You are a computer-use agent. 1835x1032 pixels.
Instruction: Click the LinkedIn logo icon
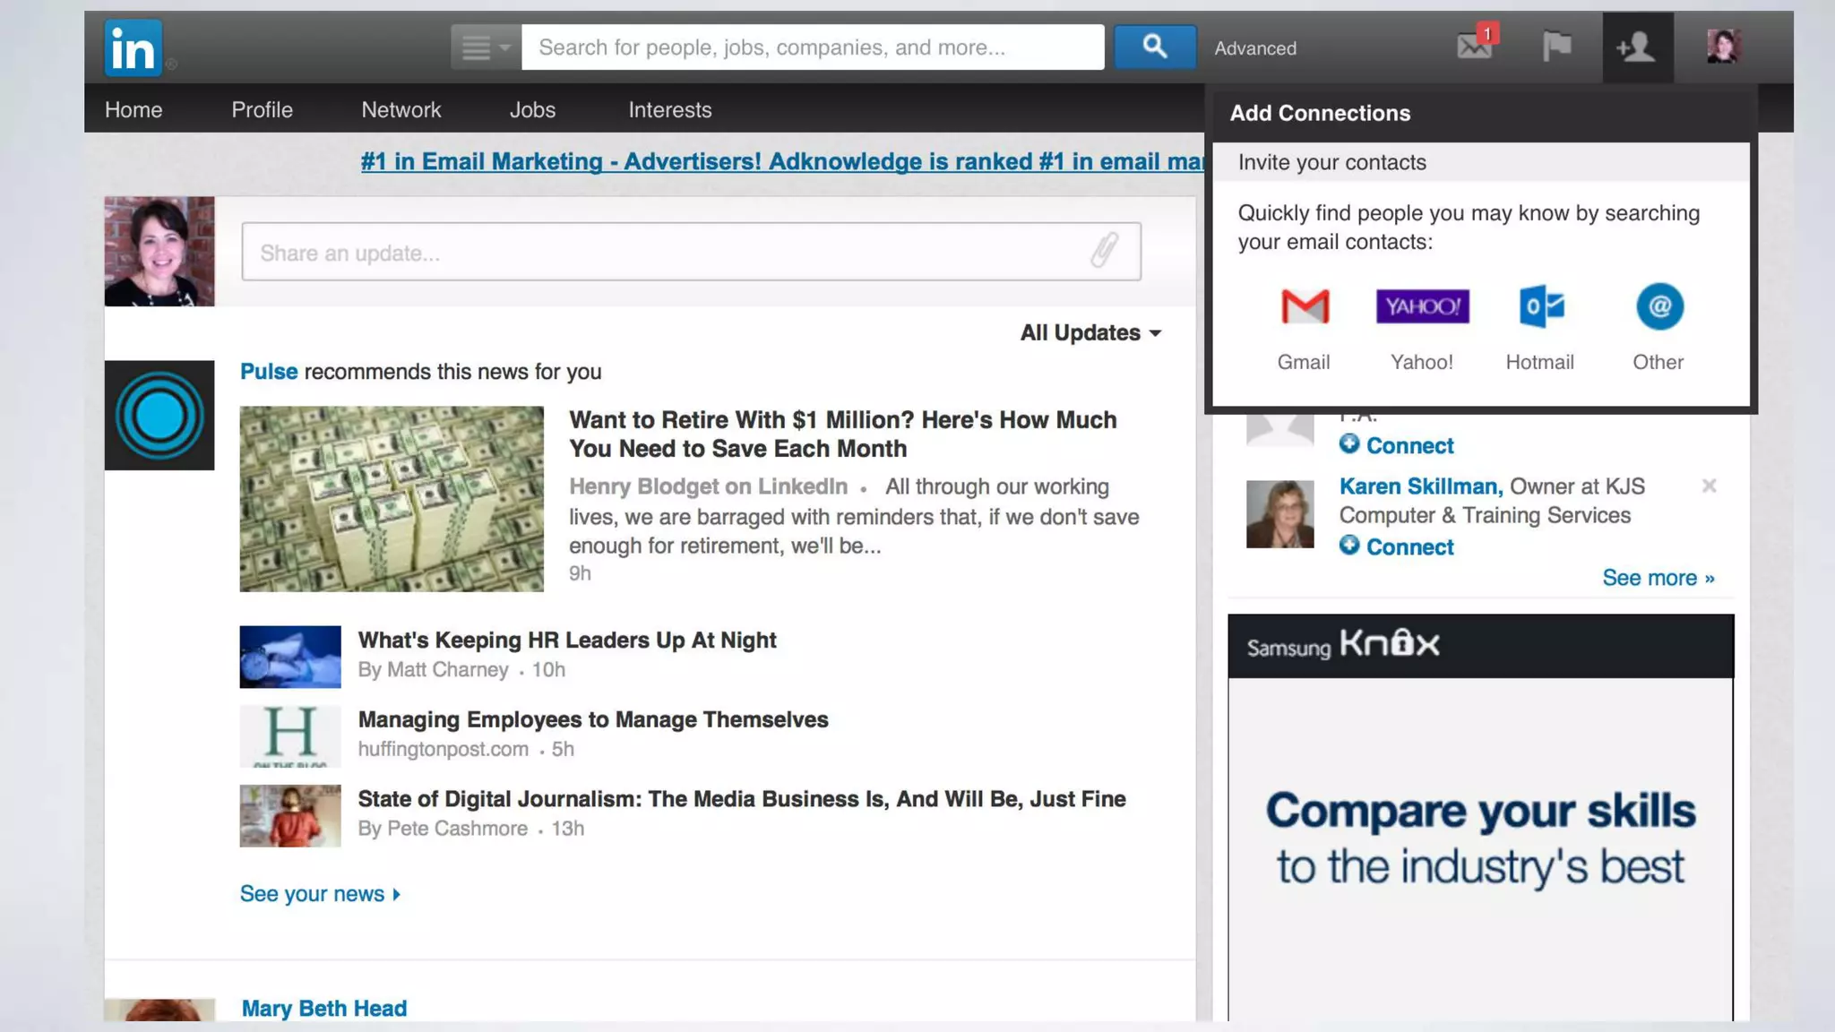[x=133, y=47]
